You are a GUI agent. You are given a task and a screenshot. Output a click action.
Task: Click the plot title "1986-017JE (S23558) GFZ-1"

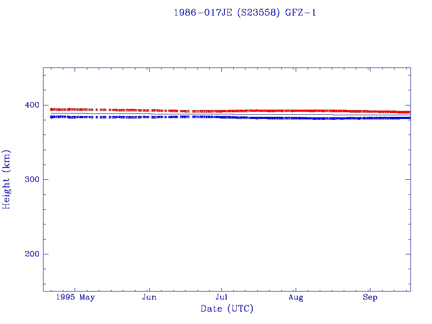coord(245,13)
